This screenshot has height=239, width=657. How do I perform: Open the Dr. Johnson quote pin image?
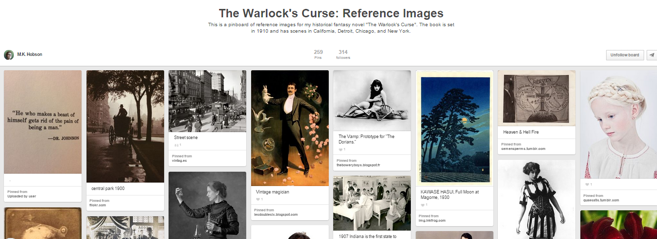coord(43,122)
